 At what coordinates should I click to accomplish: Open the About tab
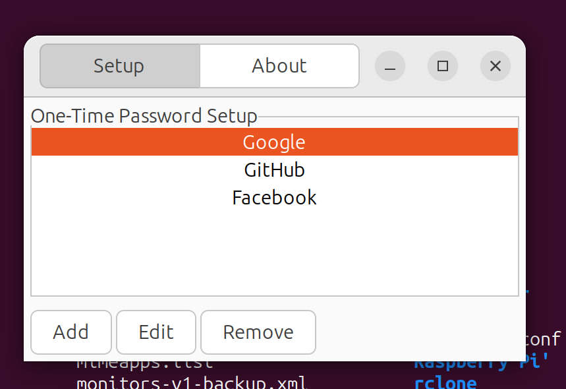(x=279, y=66)
